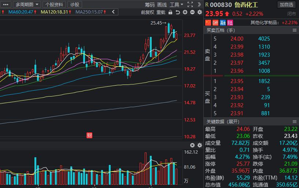Close the volume sub-chart panel

[x=192, y=145]
